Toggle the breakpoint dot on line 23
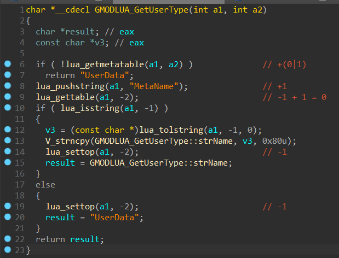This screenshot has width=339, height=258. point(8,250)
